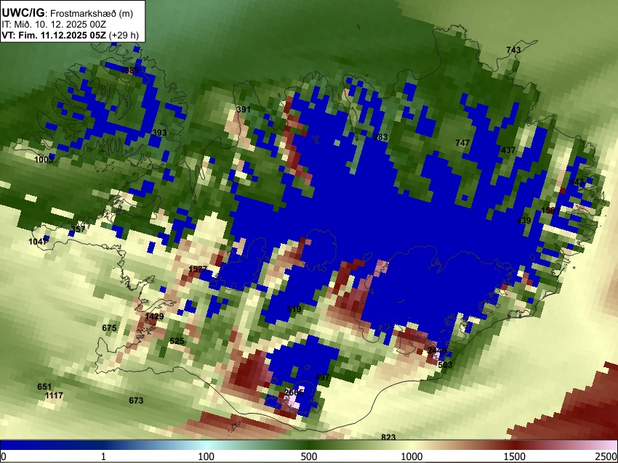Click the map value 443 on the east coast
618x463 pixels.
pos(577,183)
